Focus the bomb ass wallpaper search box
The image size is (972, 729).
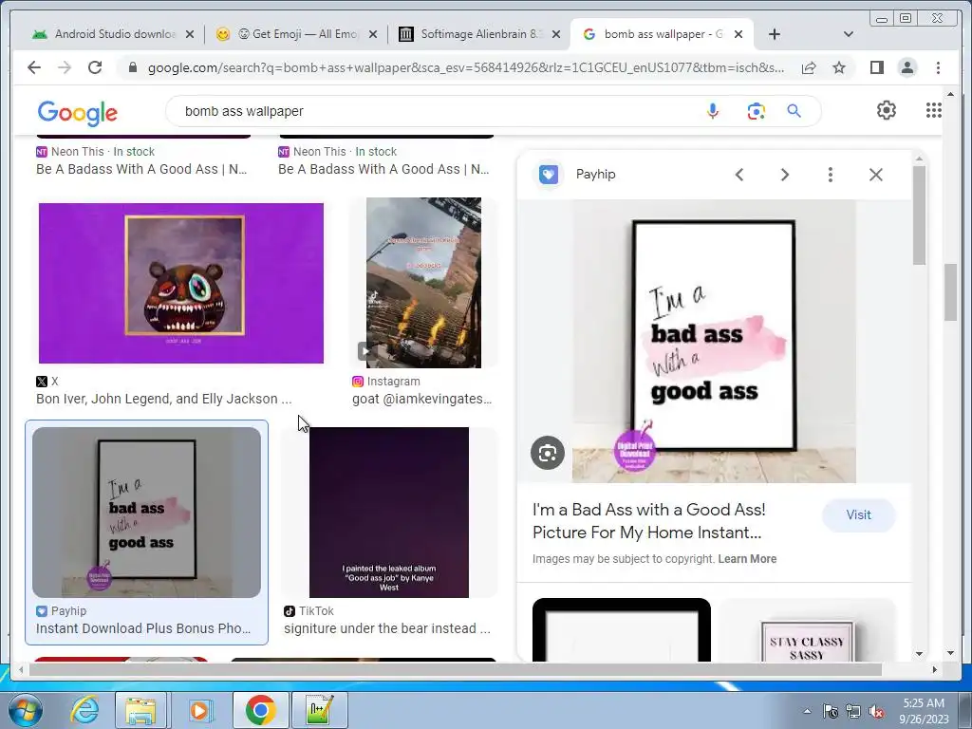pyautogui.click(x=434, y=111)
